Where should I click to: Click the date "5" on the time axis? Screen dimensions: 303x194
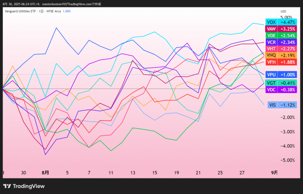67,172
